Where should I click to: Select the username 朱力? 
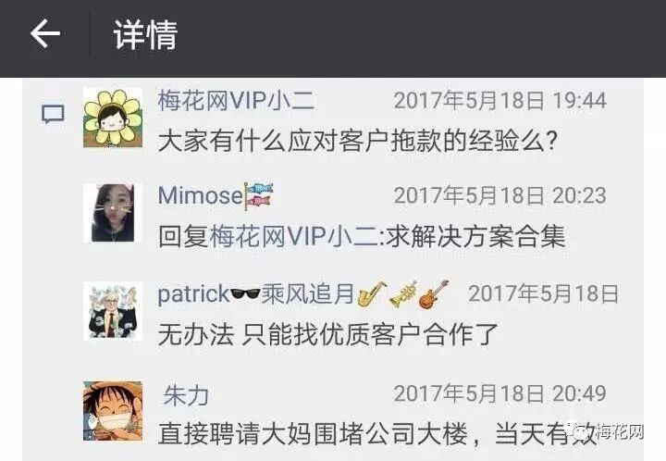click(186, 395)
